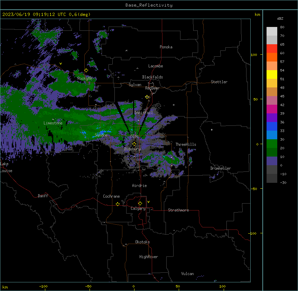This screenshot has width=298, height=291.
Task: Click the Vulcan label
Action: [188, 274]
